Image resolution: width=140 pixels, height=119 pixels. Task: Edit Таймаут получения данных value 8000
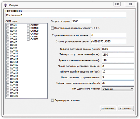coord(118,49)
